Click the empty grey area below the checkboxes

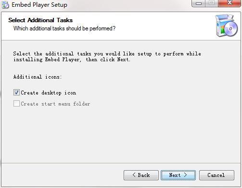[120, 135]
